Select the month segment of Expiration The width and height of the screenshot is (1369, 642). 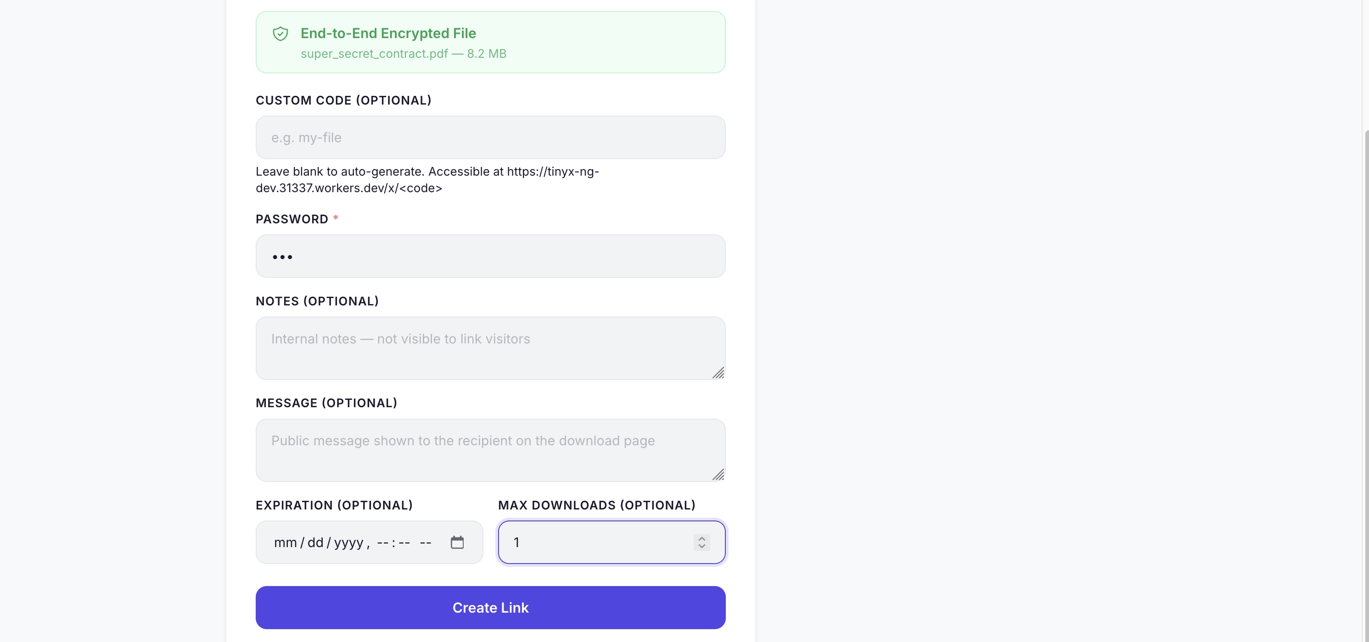pyautogui.click(x=286, y=542)
